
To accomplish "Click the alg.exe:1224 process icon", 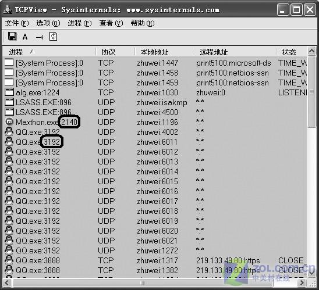I will point(9,92).
